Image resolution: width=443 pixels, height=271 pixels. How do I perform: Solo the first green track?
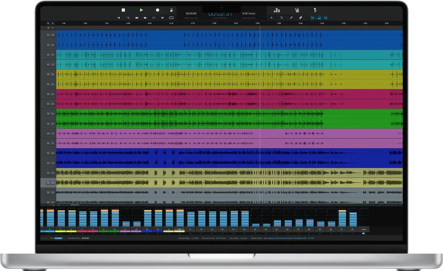coord(53,114)
